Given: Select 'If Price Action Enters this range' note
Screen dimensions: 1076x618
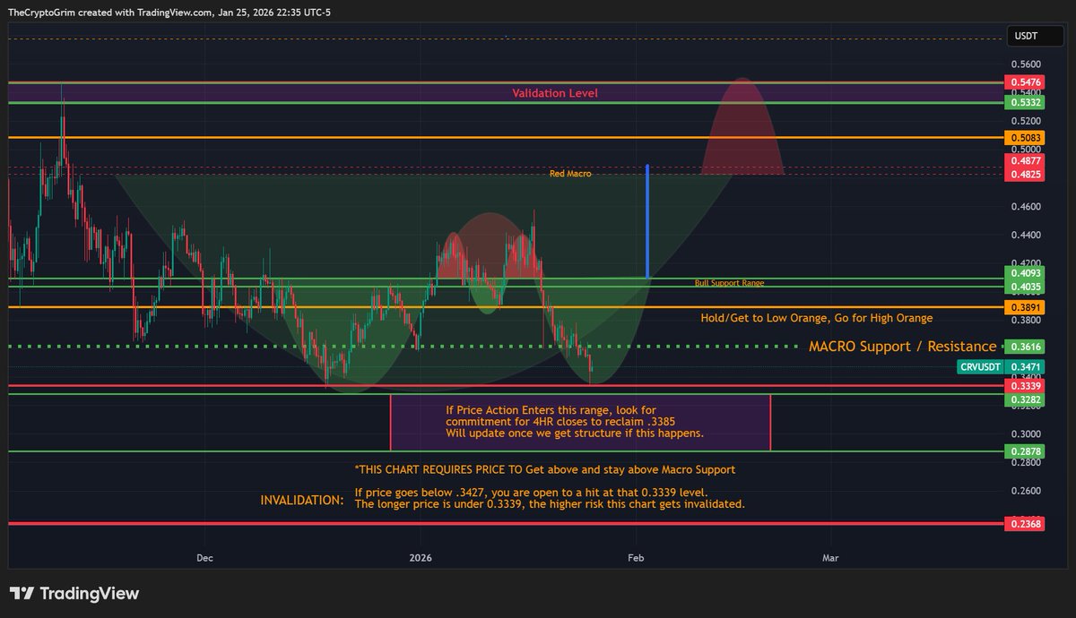Looking at the screenshot, I should pos(575,422).
